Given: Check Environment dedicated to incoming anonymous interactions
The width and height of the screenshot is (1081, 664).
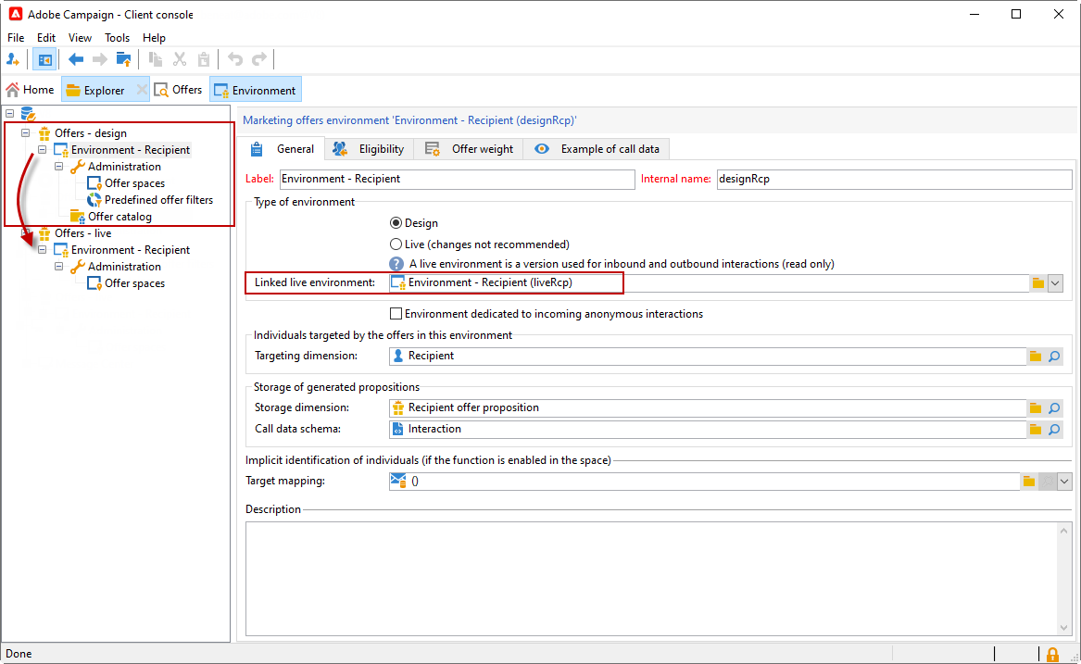Looking at the screenshot, I should 396,314.
